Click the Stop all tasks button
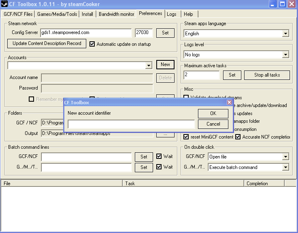The image size is (298, 233). click(267, 75)
